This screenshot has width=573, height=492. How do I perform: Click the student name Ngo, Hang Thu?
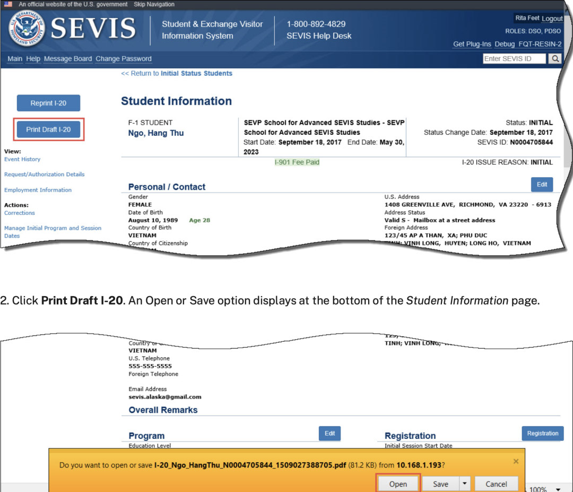tap(155, 133)
